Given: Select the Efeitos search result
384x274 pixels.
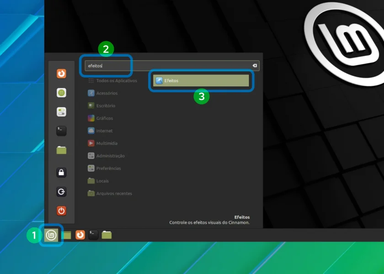Looking at the screenshot, I should pyautogui.click(x=201, y=80).
